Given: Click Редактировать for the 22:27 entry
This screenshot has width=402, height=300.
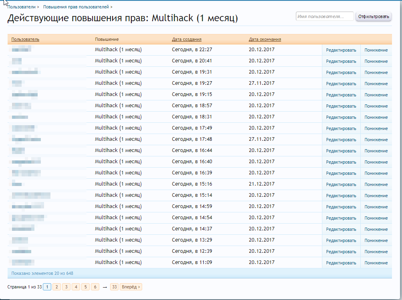Looking at the screenshot, I should pos(341,50).
